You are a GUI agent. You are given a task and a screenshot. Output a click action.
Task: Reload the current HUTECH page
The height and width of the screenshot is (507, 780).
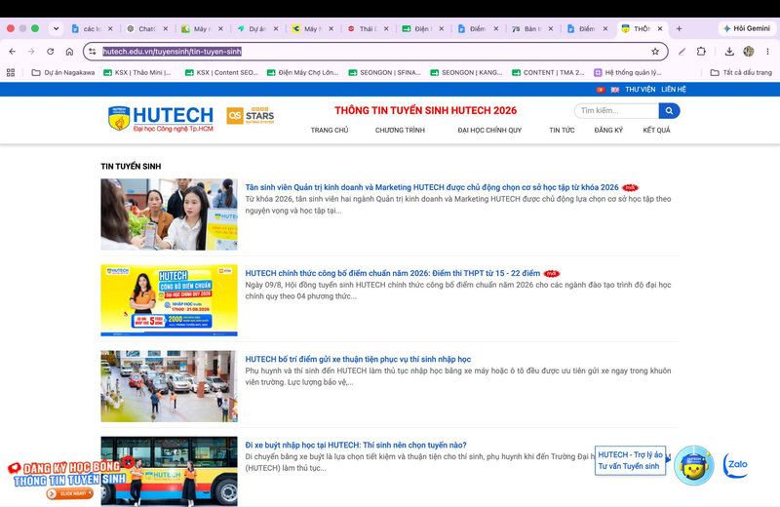51,52
